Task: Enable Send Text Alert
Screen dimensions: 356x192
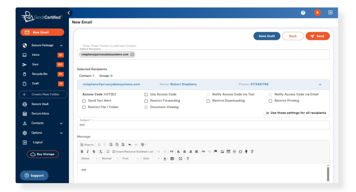Action: (x=84, y=101)
